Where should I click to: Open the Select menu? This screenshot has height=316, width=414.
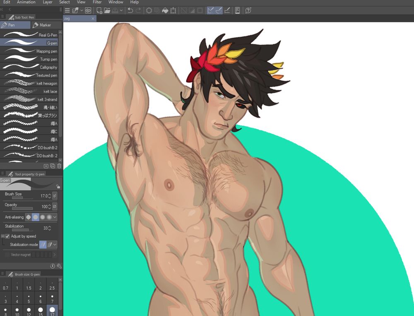[65, 2]
